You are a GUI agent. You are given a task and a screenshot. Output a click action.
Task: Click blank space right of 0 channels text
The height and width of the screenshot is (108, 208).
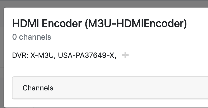click(x=113, y=37)
